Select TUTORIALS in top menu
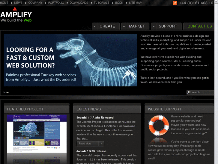Image resolution: width=218 pixels, height=164 pixels. (102, 3)
